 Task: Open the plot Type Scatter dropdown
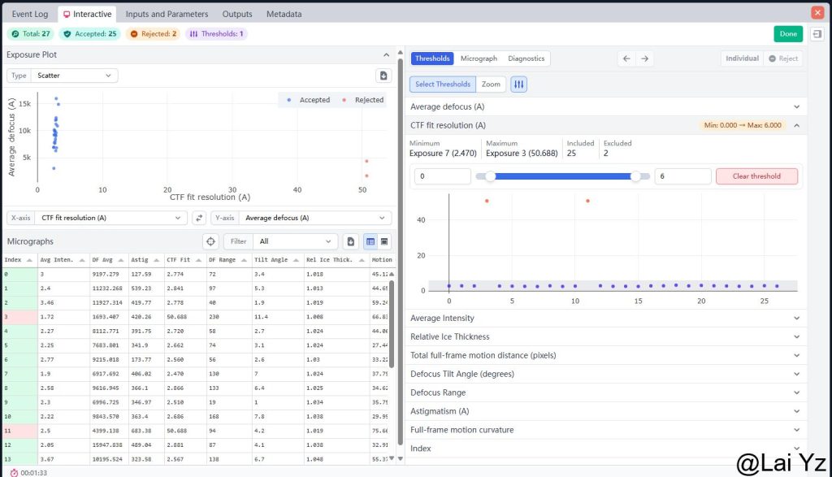coord(74,76)
